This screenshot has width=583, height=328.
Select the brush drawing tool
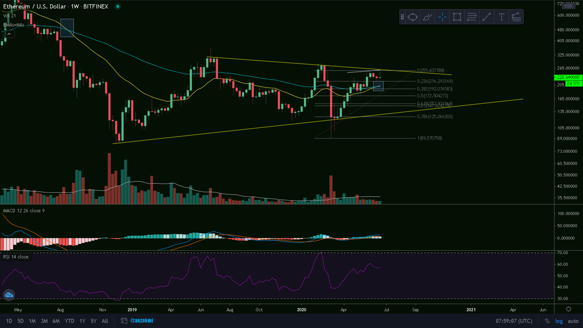[427, 17]
